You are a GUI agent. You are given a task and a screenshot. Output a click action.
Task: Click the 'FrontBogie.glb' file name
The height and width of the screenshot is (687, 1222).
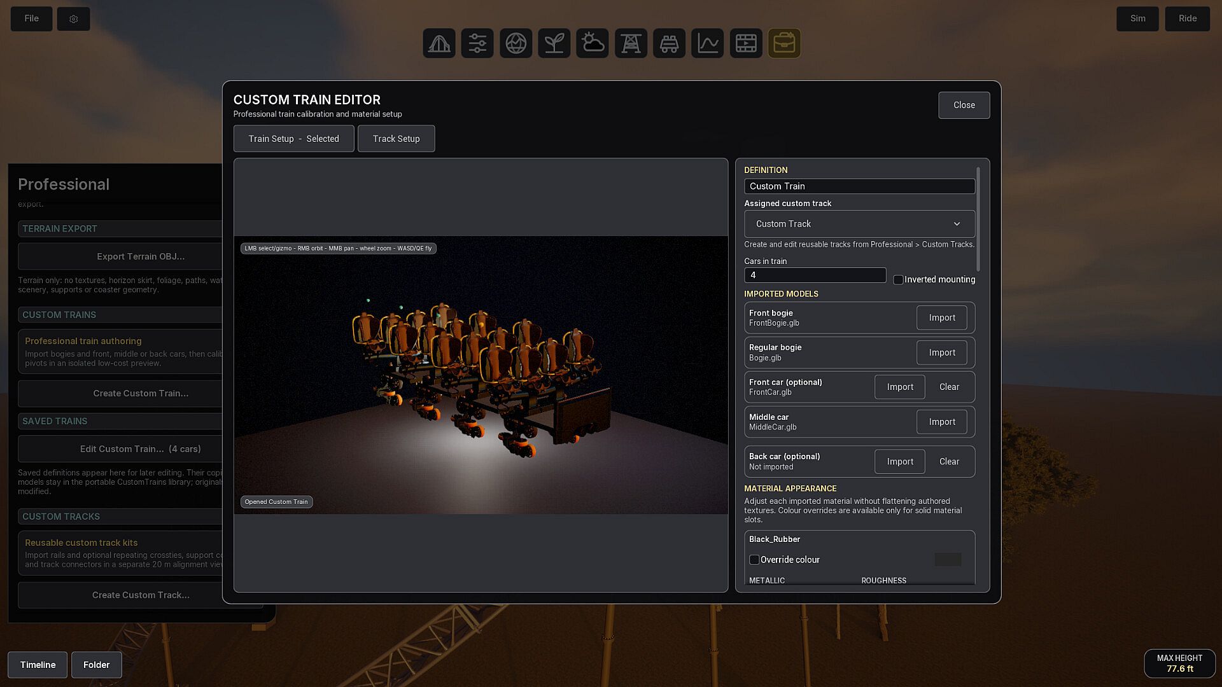click(774, 323)
